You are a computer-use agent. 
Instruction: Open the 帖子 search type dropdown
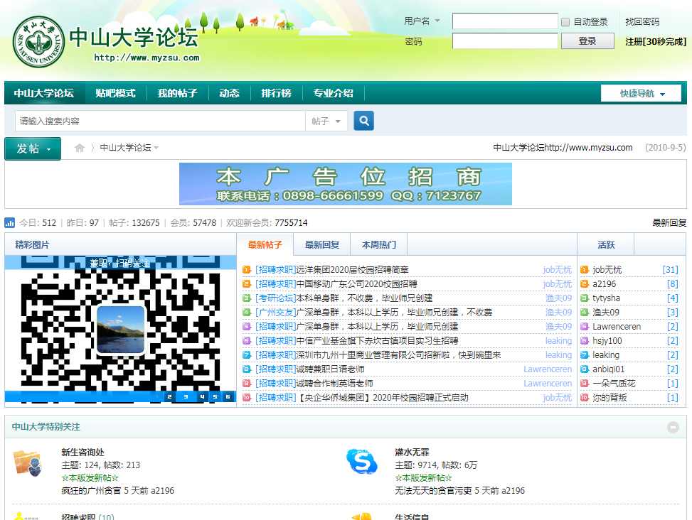(326, 121)
